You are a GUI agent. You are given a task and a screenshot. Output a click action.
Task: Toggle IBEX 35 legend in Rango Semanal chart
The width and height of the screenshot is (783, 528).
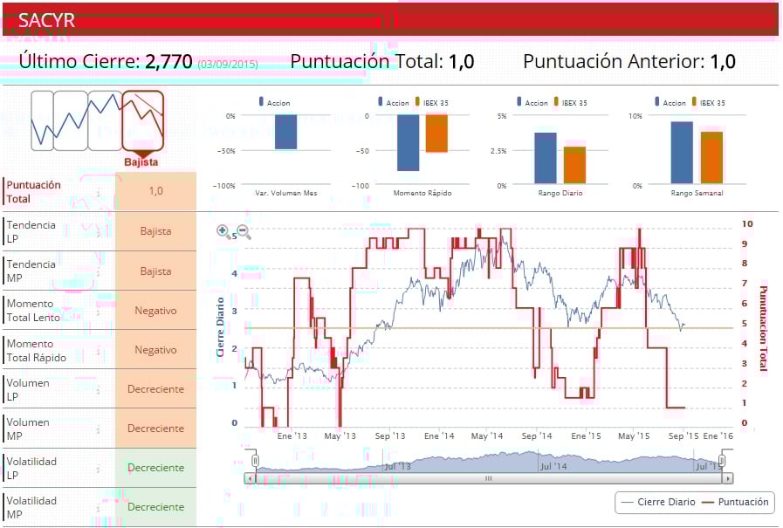(709, 102)
